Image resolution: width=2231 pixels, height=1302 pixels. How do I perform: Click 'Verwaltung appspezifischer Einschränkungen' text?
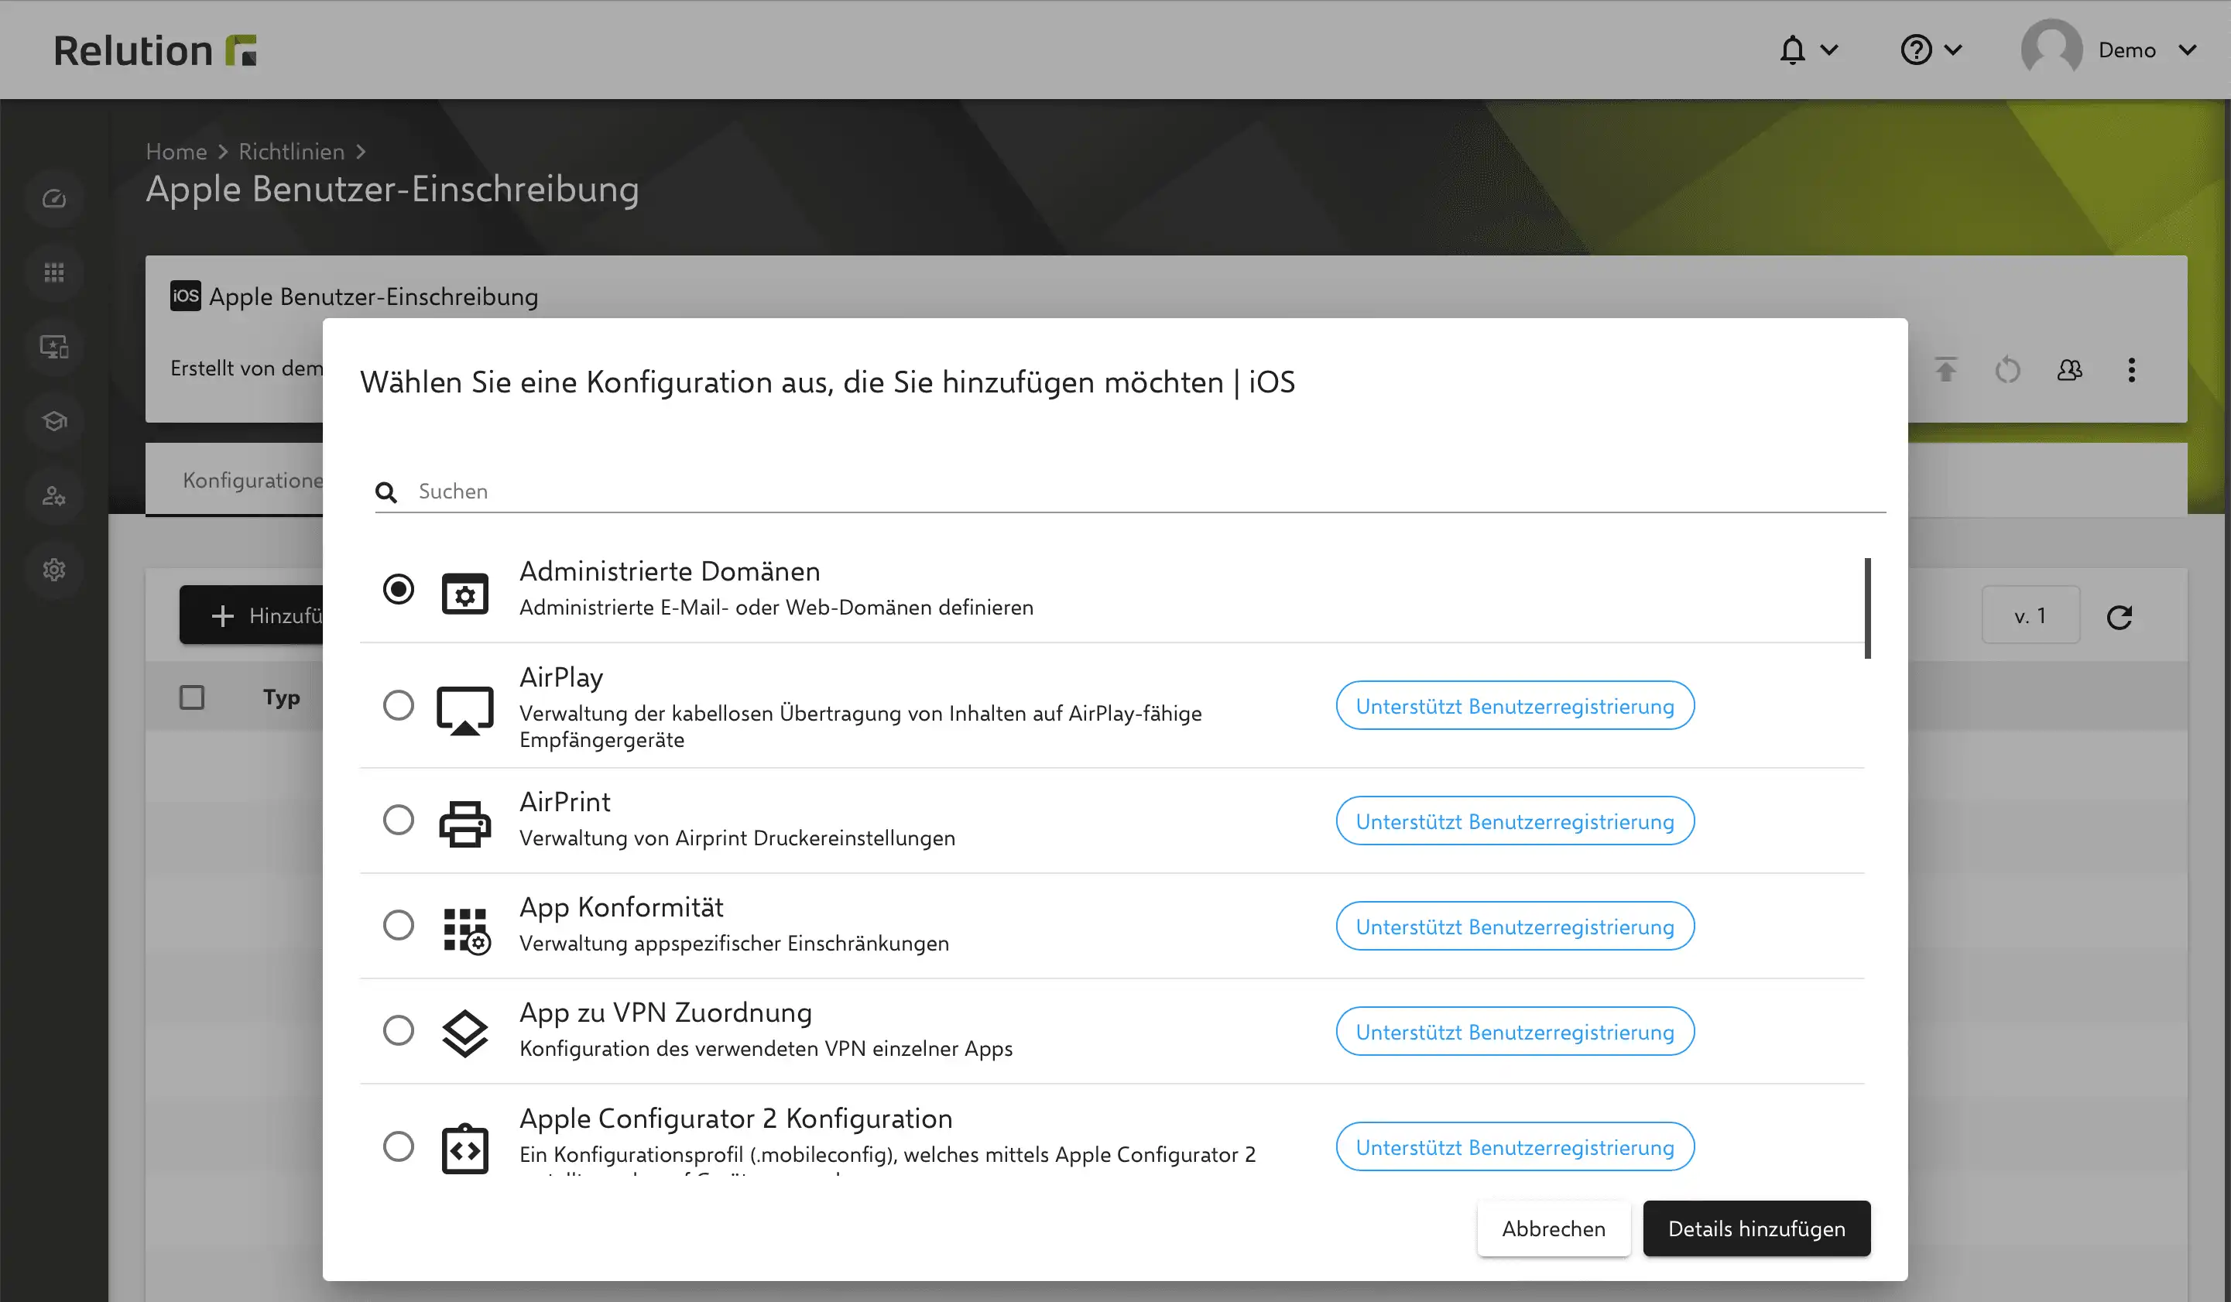pyautogui.click(x=733, y=943)
